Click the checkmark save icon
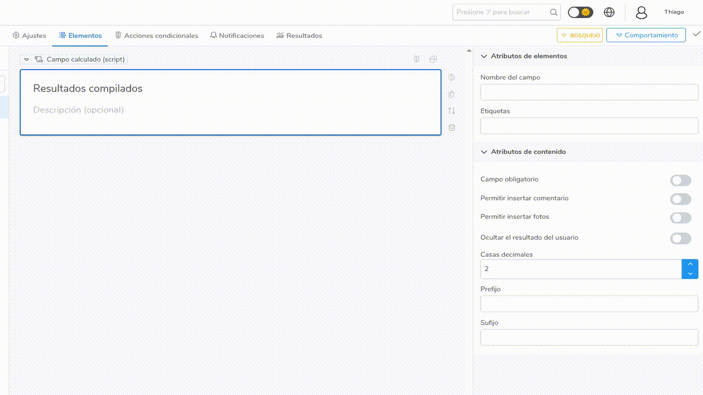 (x=696, y=34)
